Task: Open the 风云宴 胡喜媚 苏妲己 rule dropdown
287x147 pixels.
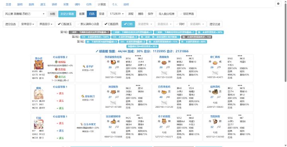Action: point(25,14)
